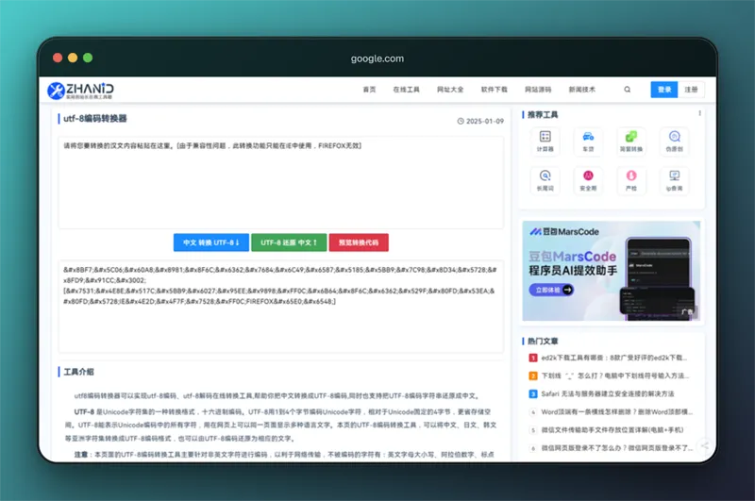The height and width of the screenshot is (501, 755).
Task: Open the 产检 tool
Action: 631,180
